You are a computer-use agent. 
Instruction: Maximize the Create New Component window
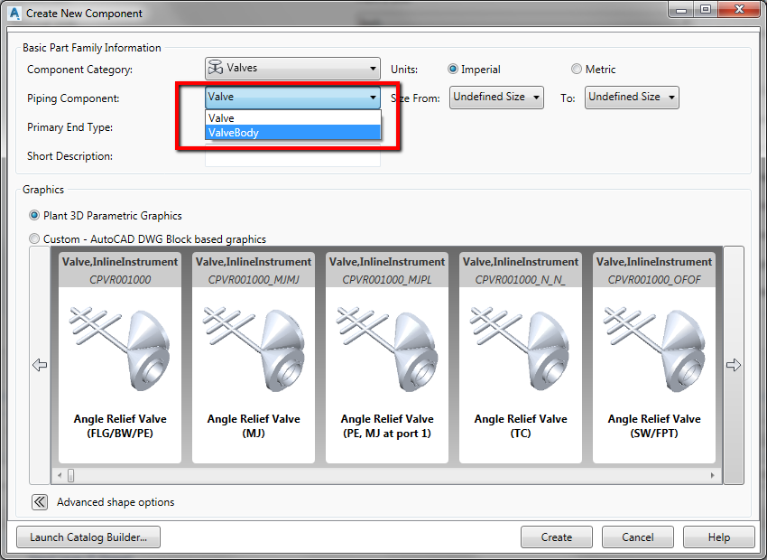pos(706,9)
